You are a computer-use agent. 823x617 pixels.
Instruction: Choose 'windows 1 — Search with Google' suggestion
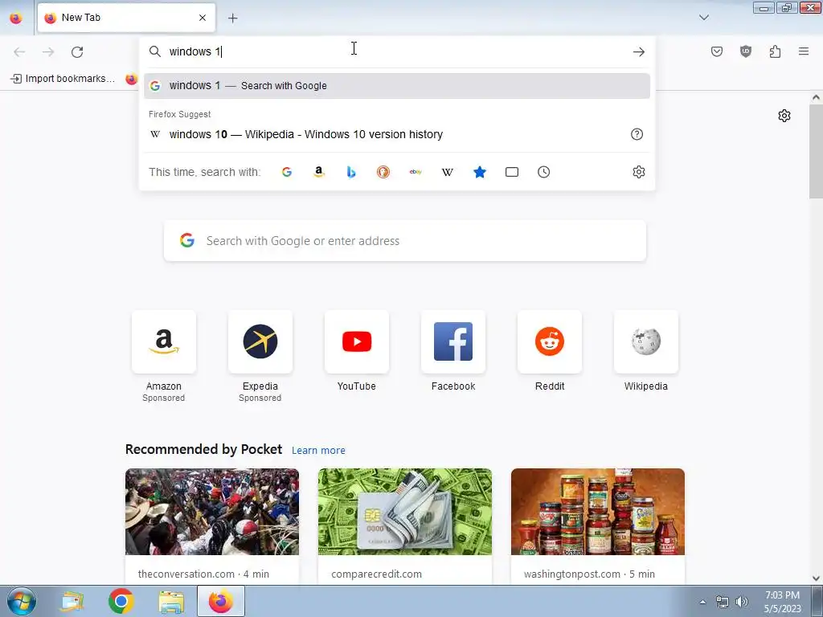[397, 85]
